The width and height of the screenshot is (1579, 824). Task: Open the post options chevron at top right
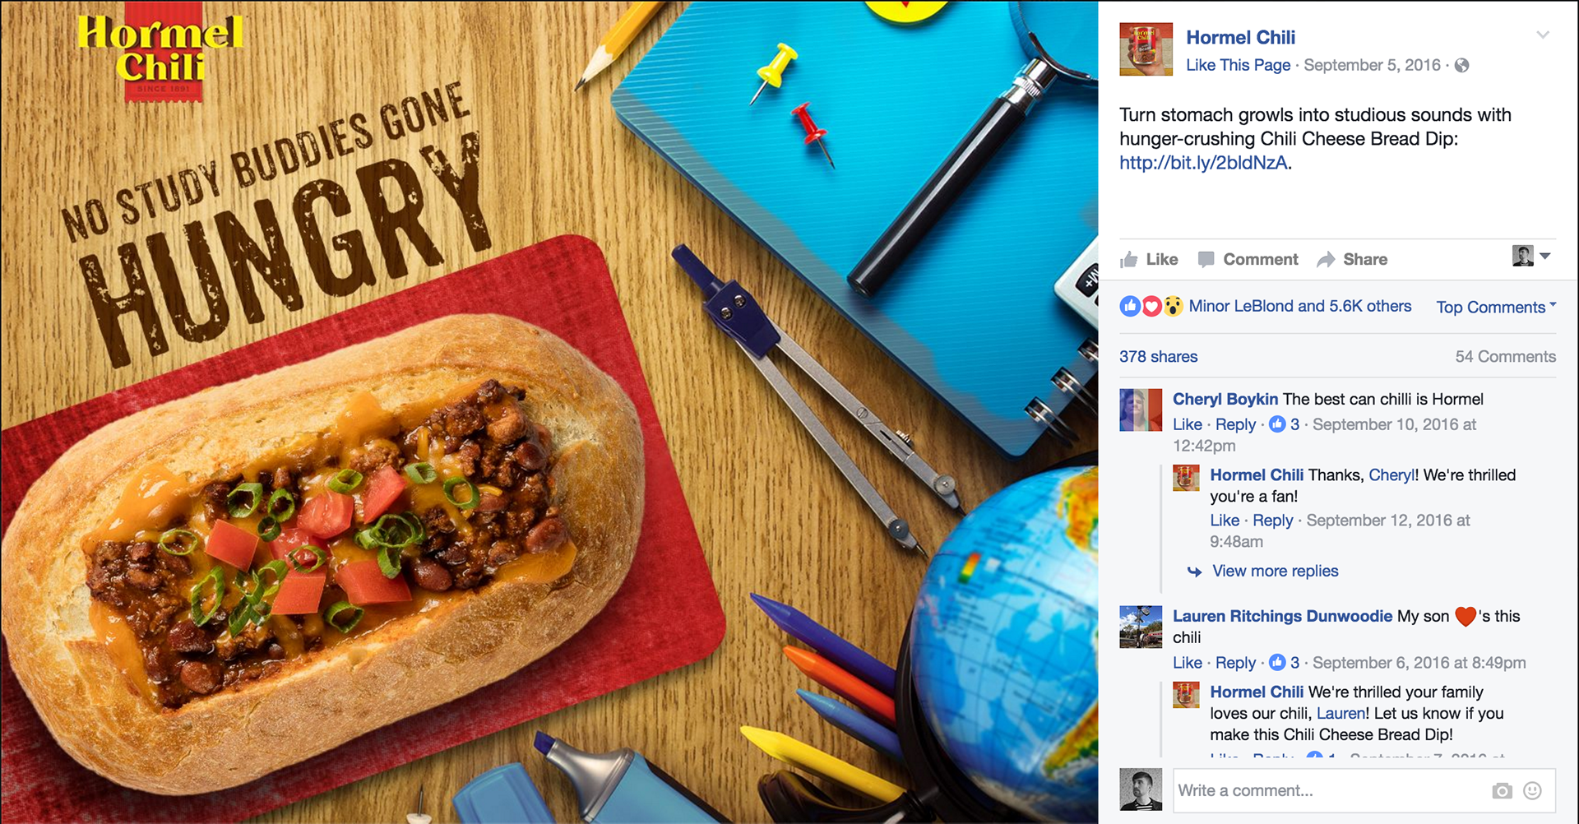coord(1543,35)
